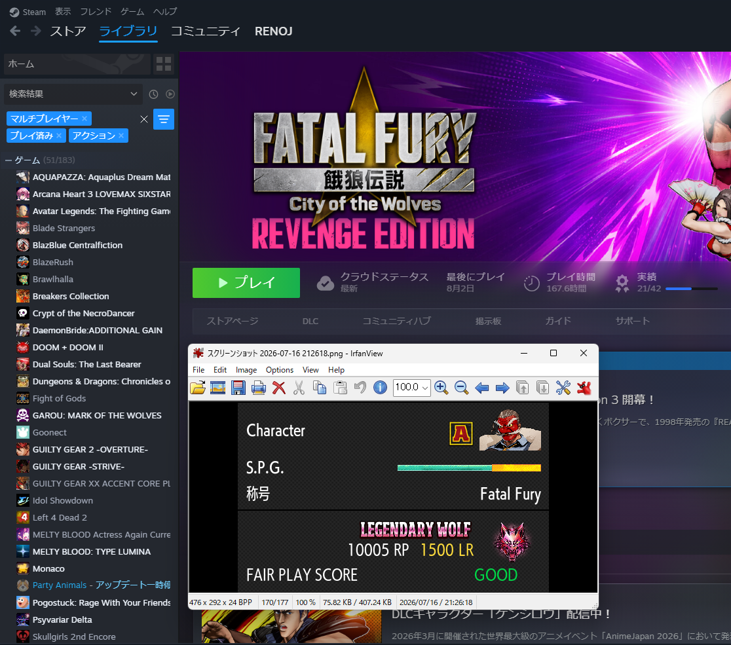This screenshot has height=645, width=731.
Task: Go to the コミュニティ tab
Action: pyautogui.click(x=206, y=31)
